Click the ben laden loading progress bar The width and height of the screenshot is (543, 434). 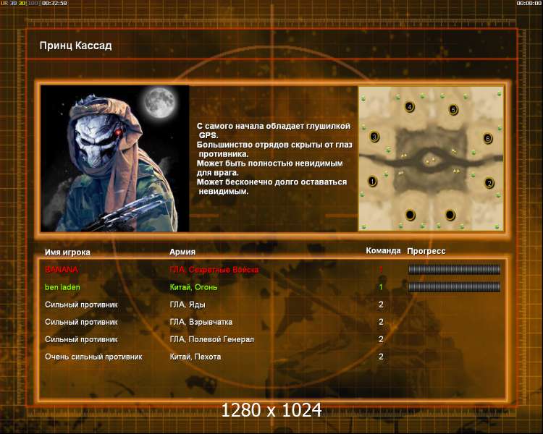454,286
